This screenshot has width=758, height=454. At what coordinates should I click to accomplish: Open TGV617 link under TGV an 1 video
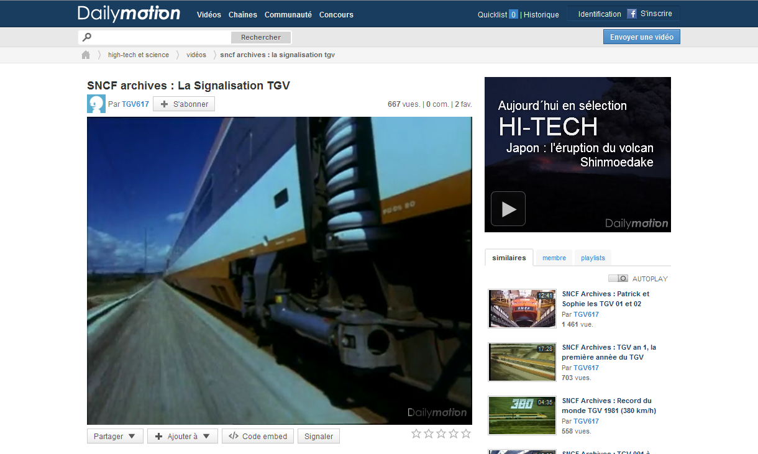tap(586, 368)
